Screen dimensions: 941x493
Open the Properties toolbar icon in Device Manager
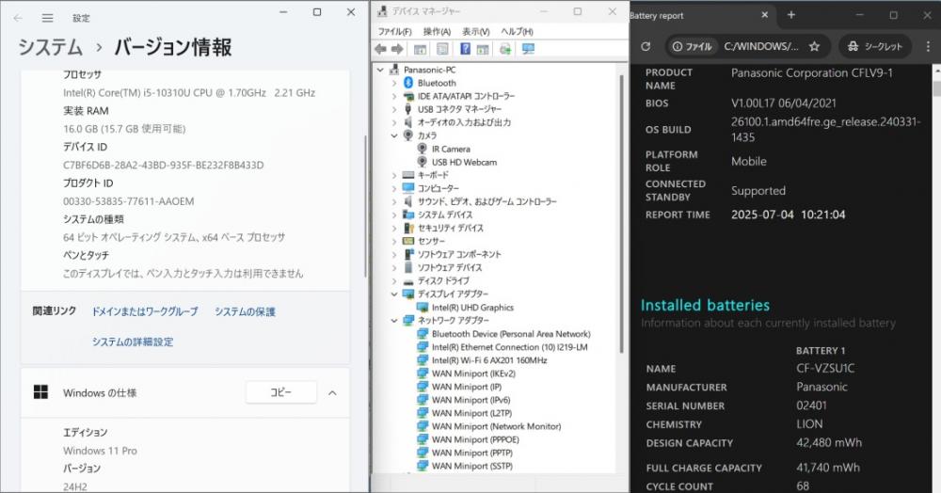442,49
